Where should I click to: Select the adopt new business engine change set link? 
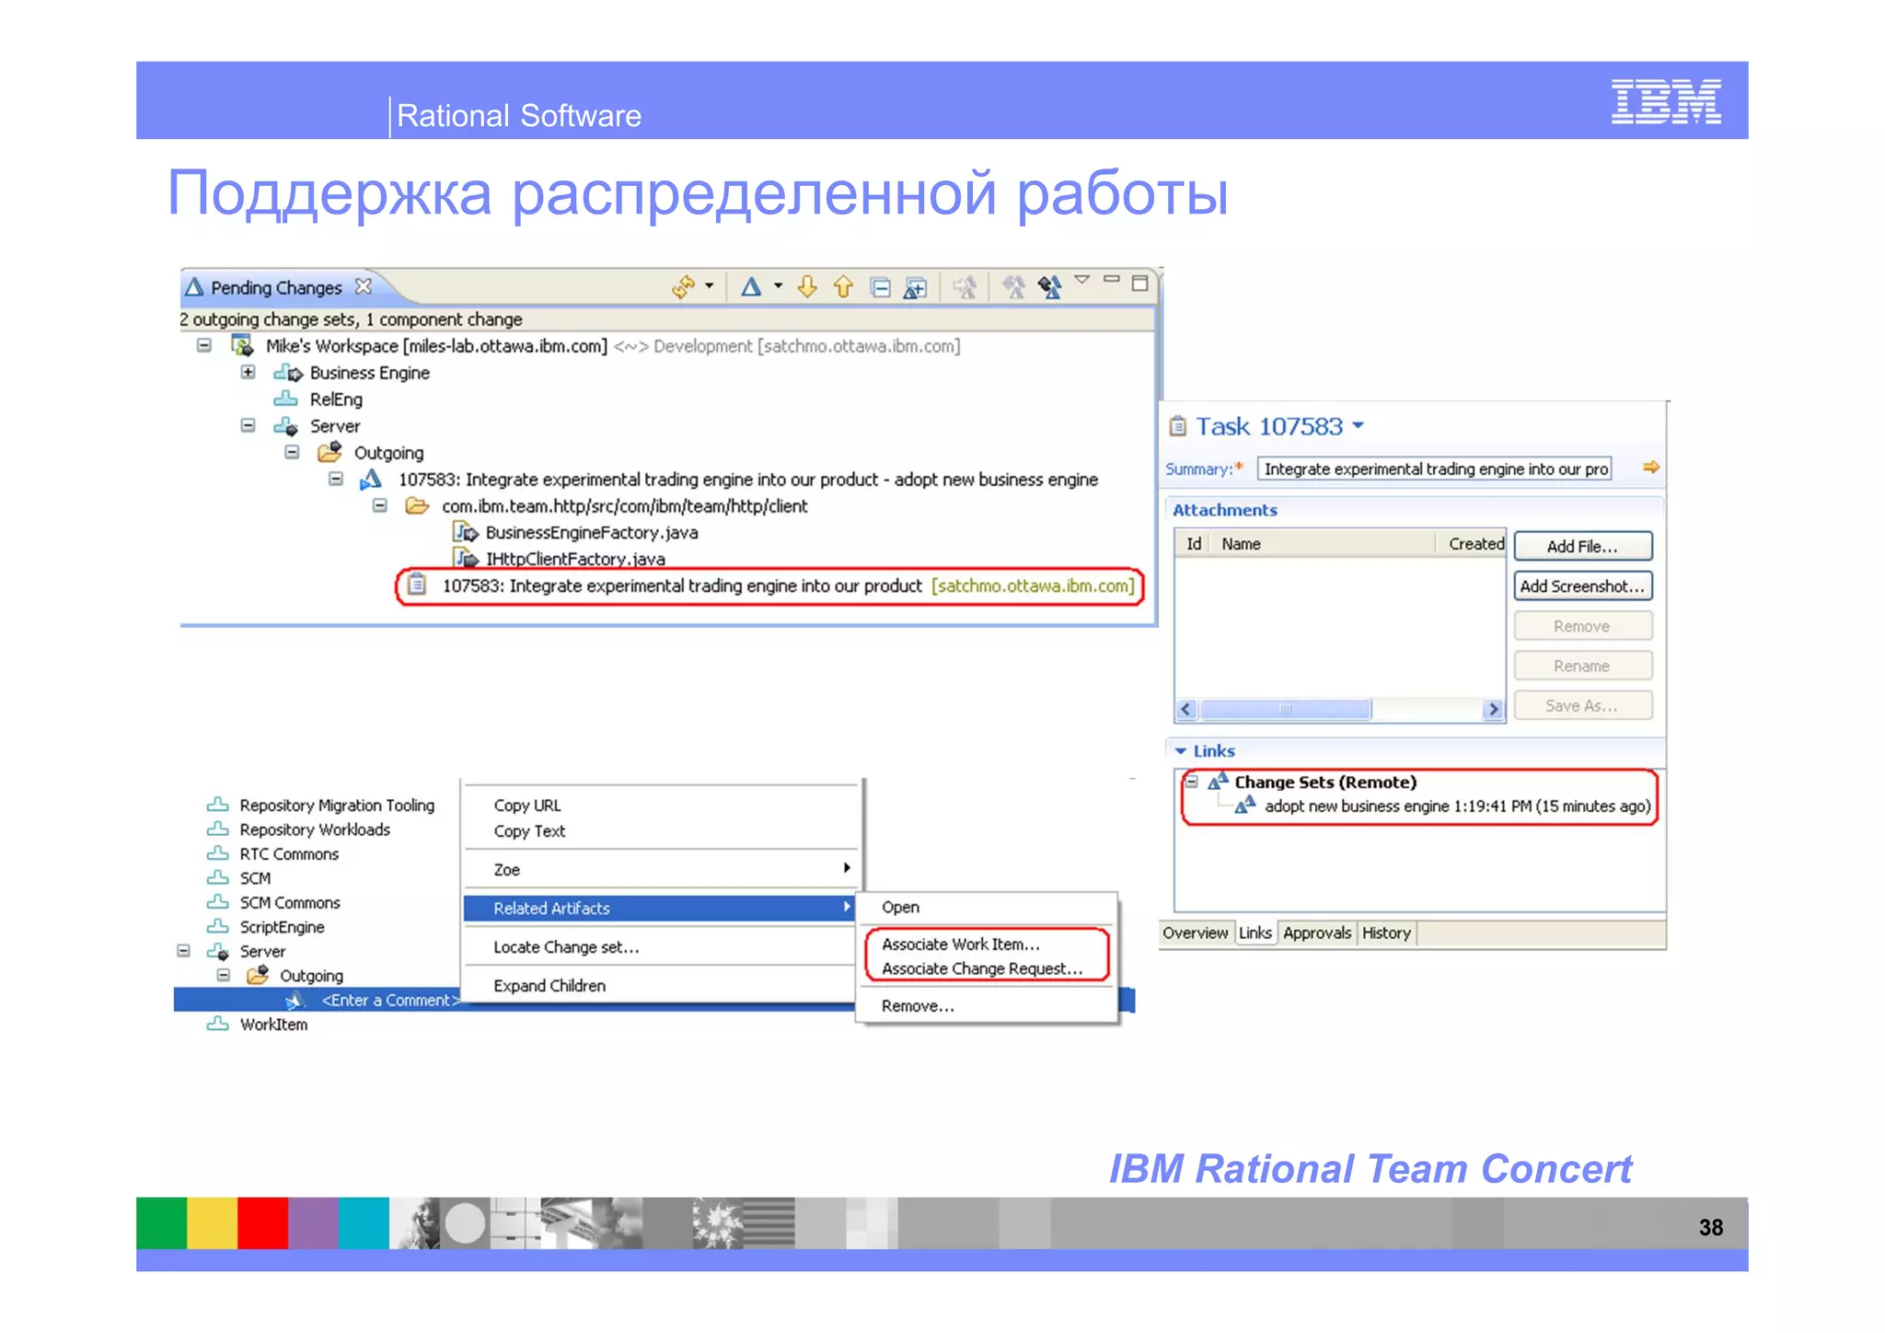(x=1457, y=806)
